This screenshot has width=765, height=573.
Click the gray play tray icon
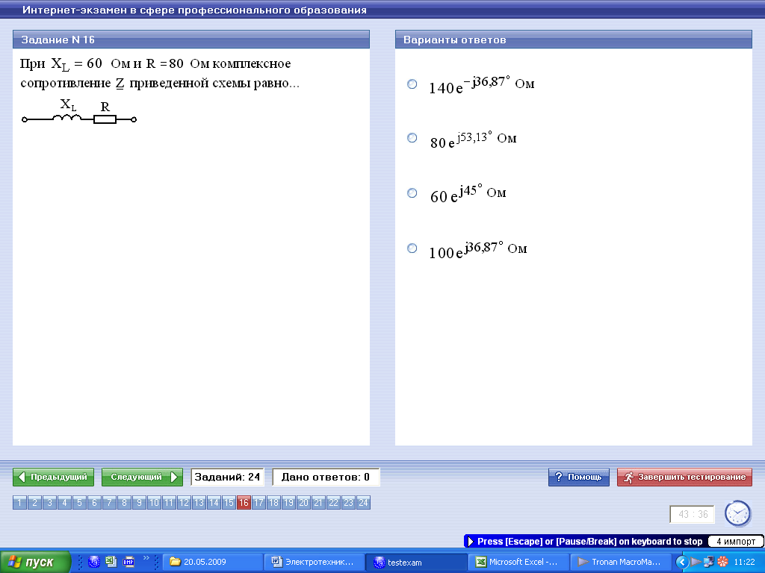coord(696,563)
